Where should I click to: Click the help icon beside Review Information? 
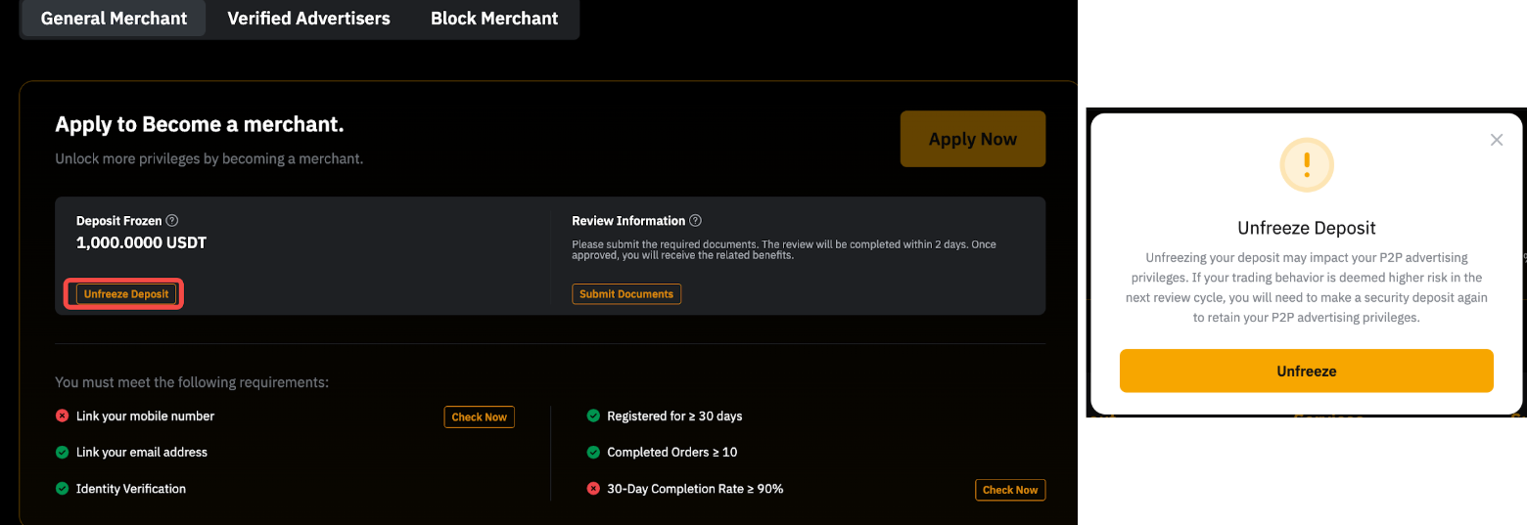coord(695,221)
